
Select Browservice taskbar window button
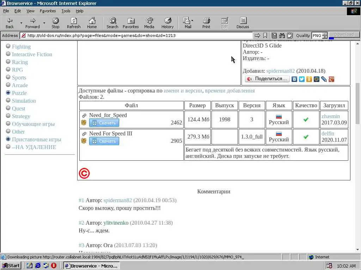point(92,266)
